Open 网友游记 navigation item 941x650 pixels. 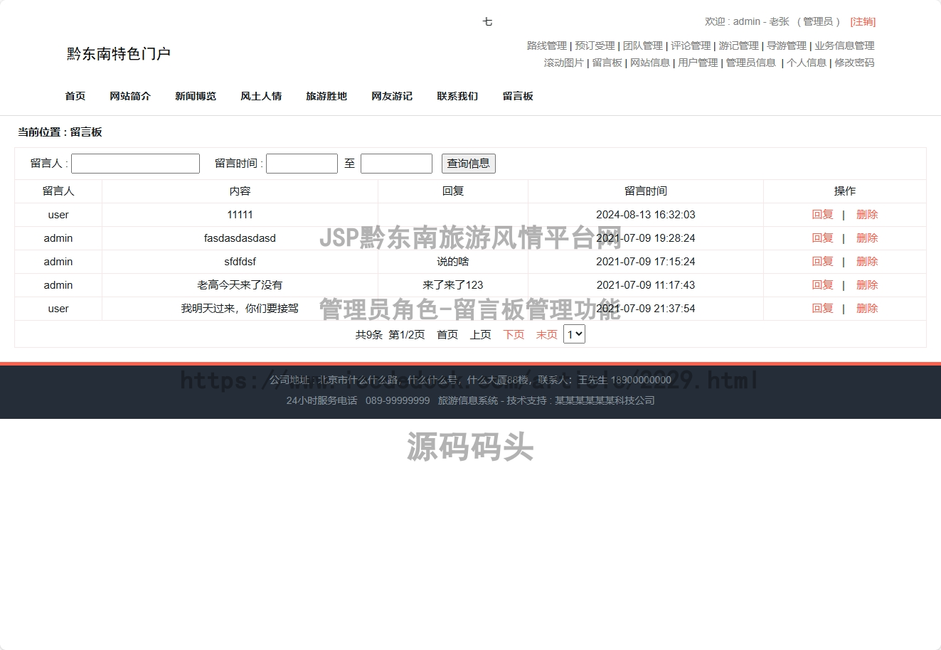(392, 96)
